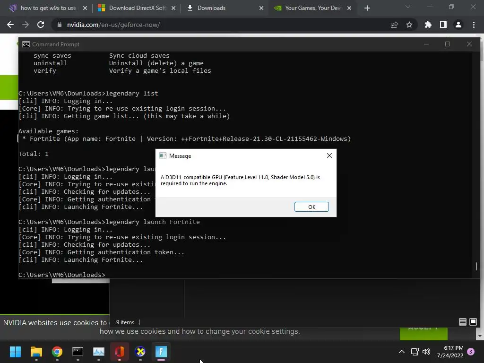
Task: Open the red Office taskbar icon
Action: (x=120, y=352)
